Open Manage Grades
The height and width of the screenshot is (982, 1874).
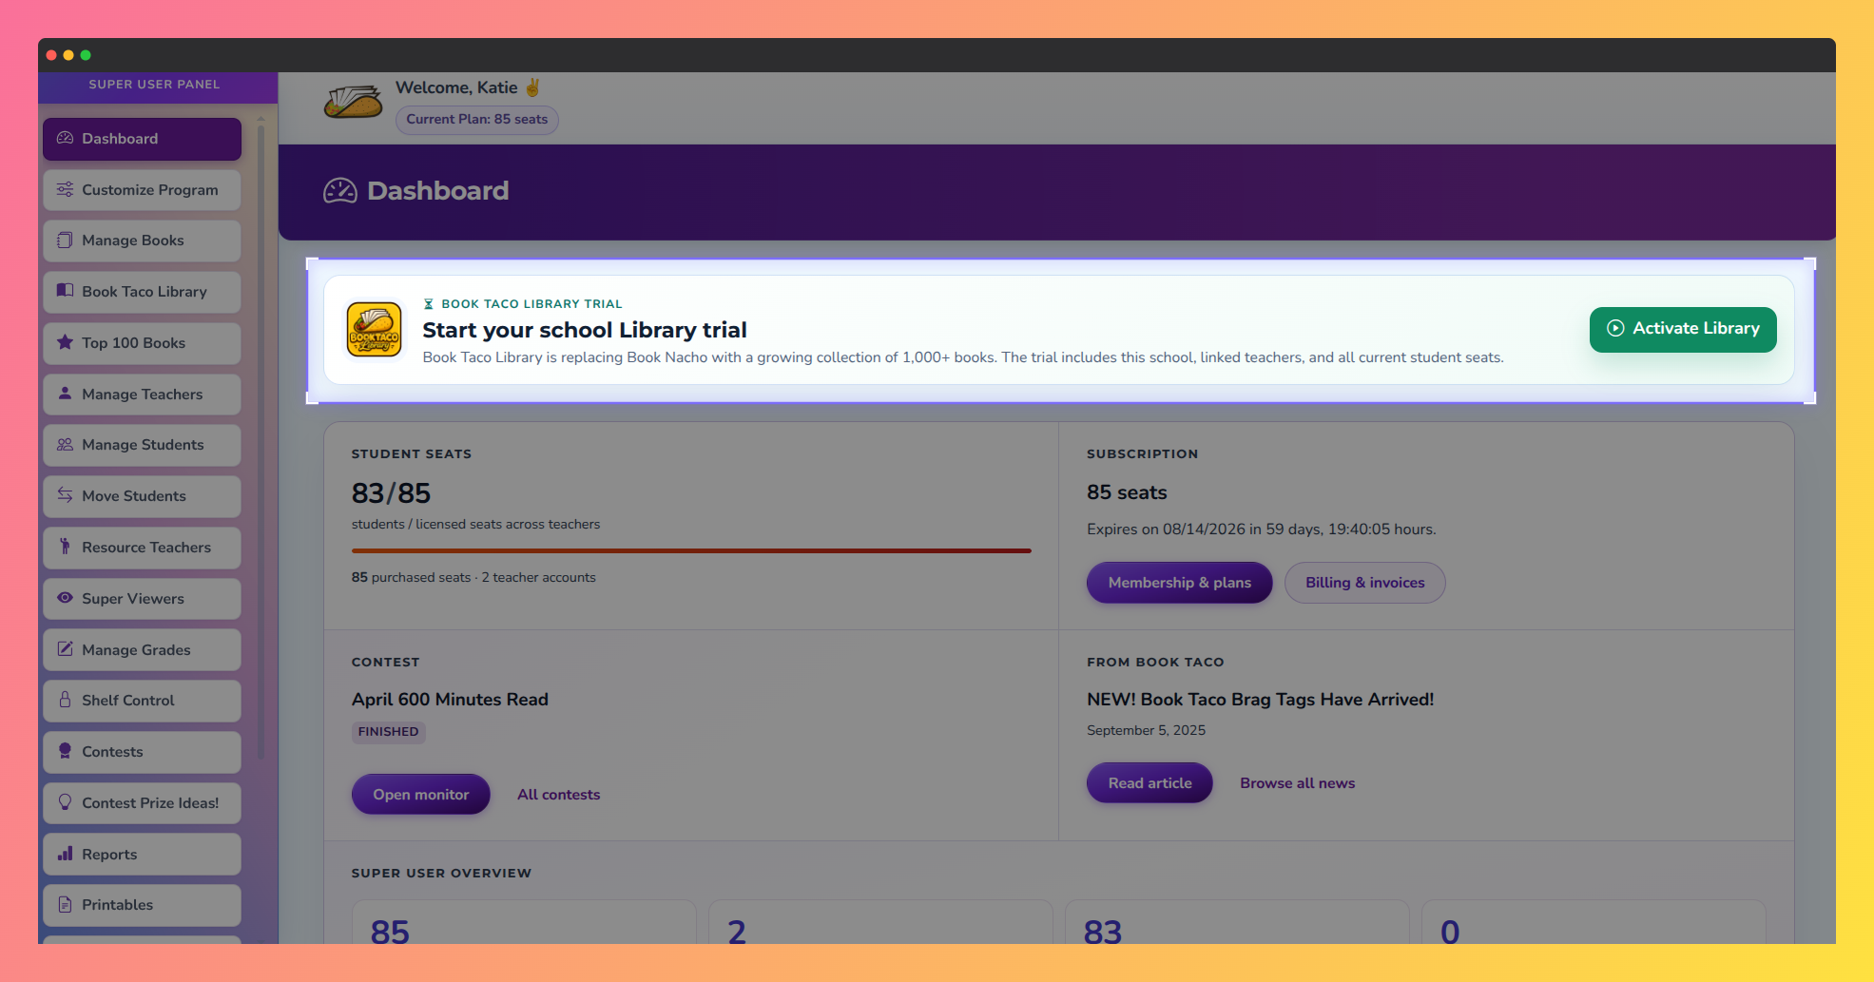click(142, 649)
